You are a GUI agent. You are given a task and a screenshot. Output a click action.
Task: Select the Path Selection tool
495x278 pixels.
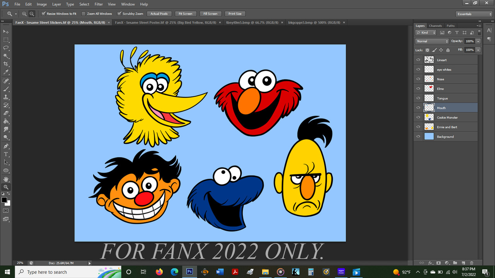(x=6, y=163)
